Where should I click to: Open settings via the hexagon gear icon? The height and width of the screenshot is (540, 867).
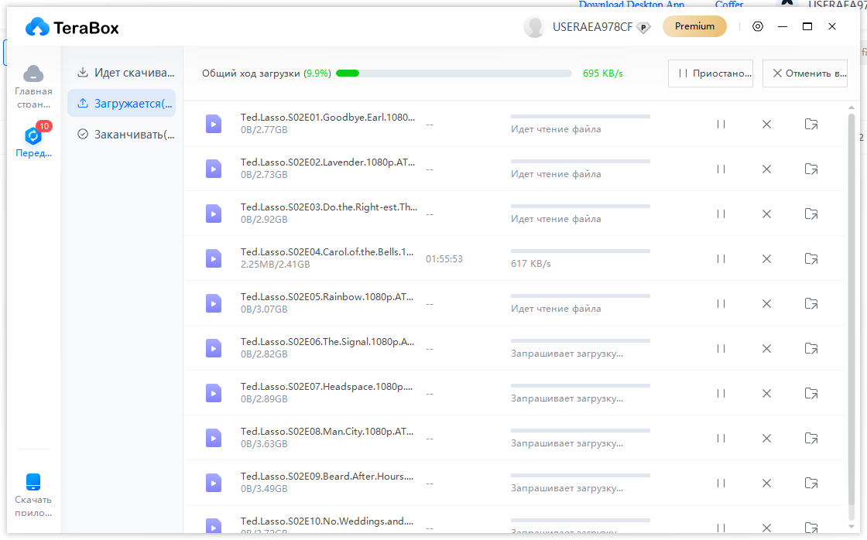(758, 26)
